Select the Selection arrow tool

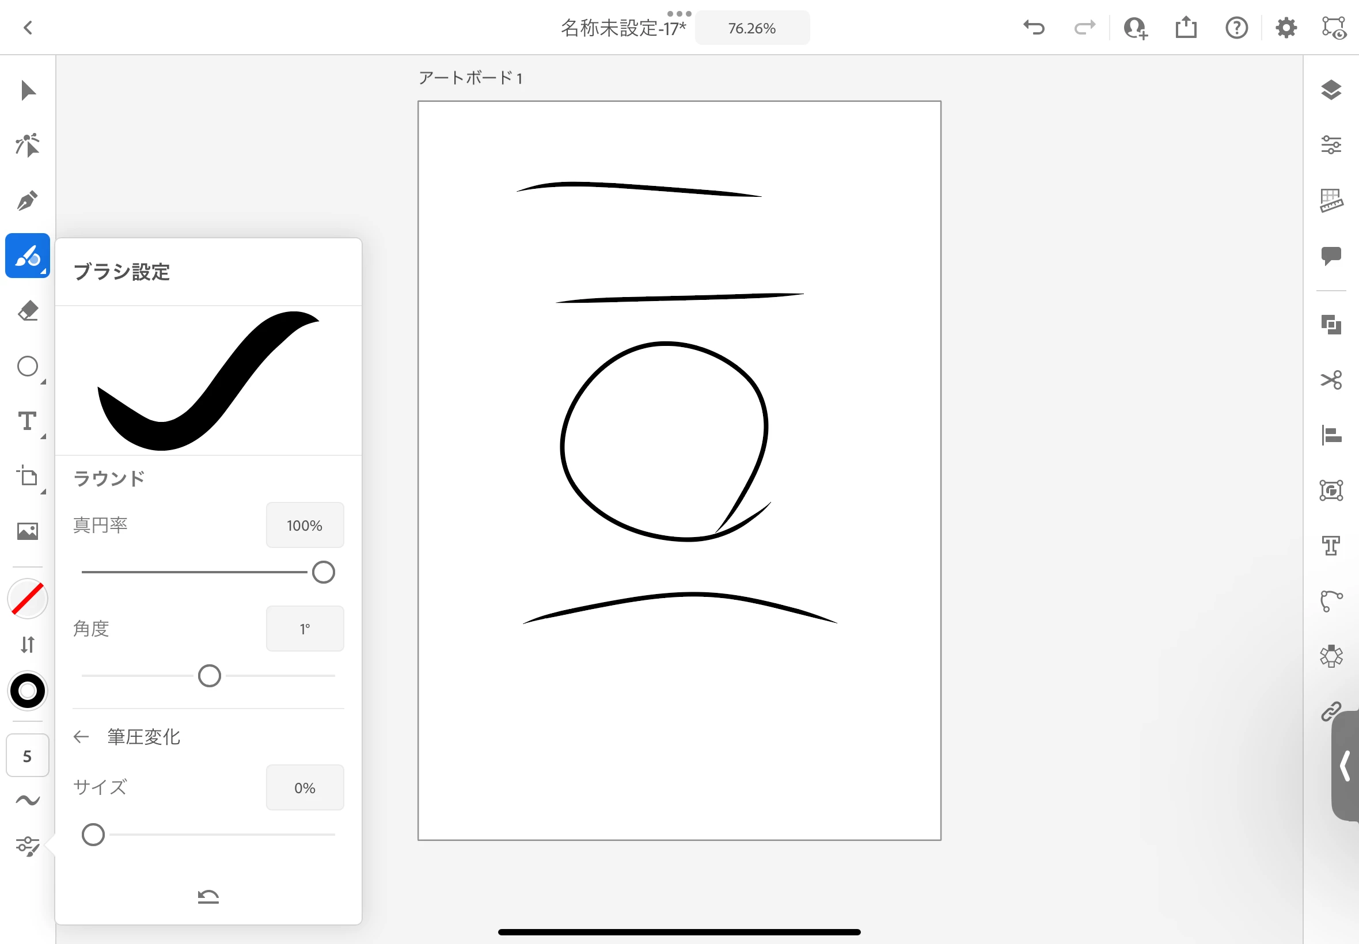(x=28, y=90)
